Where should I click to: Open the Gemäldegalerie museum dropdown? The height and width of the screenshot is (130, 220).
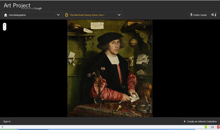32,15
